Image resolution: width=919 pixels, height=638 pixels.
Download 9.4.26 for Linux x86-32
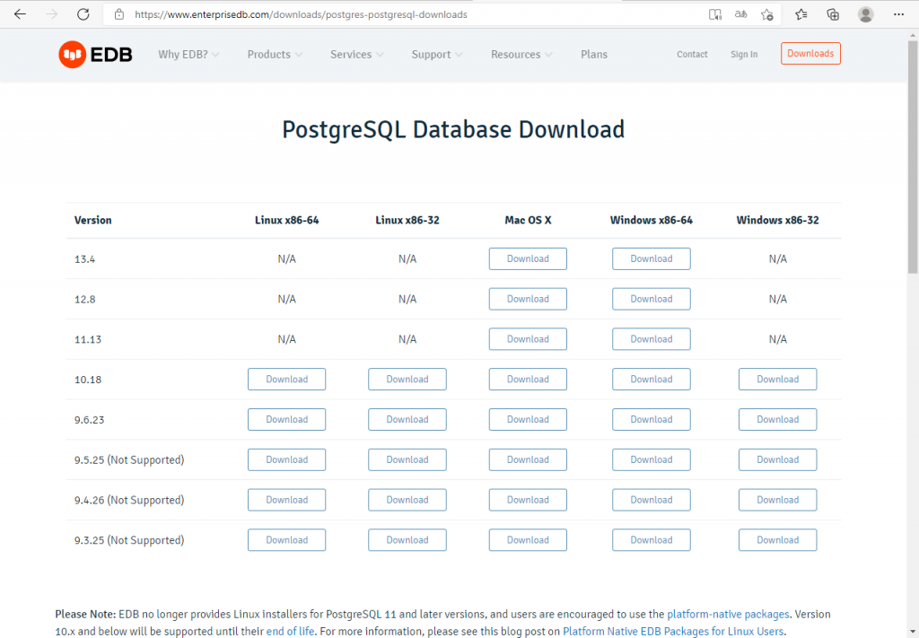407,500
